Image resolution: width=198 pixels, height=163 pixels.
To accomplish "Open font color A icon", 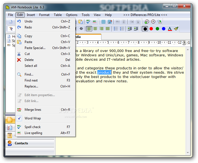I will 170,29.
